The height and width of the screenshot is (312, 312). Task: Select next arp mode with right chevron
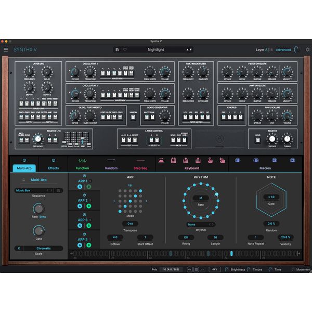[x=147, y=201]
